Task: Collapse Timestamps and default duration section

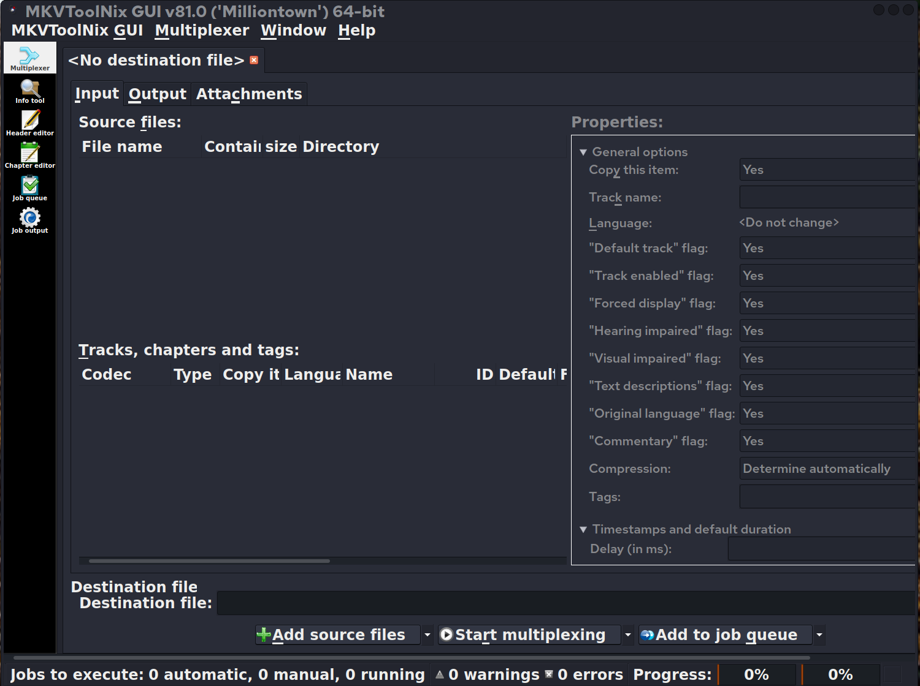Action: 583,529
